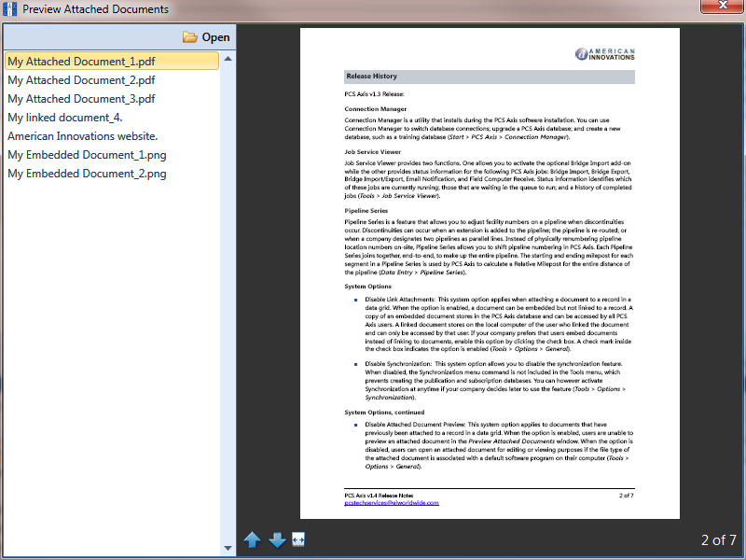Click the American Innovations logo in preview

pyautogui.click(x=604, y=54)
